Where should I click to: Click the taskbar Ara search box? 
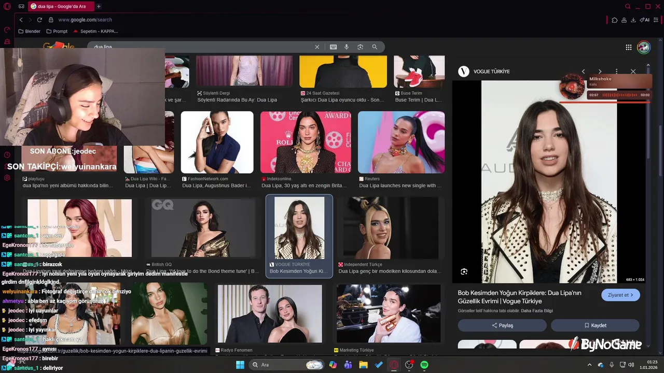pos(286,365)
